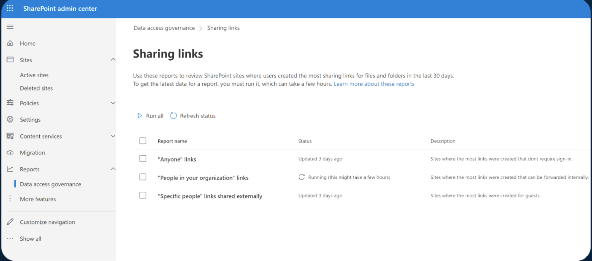Click the Sharing links page heading
592x261 pixels.
(x=168, y=54)
